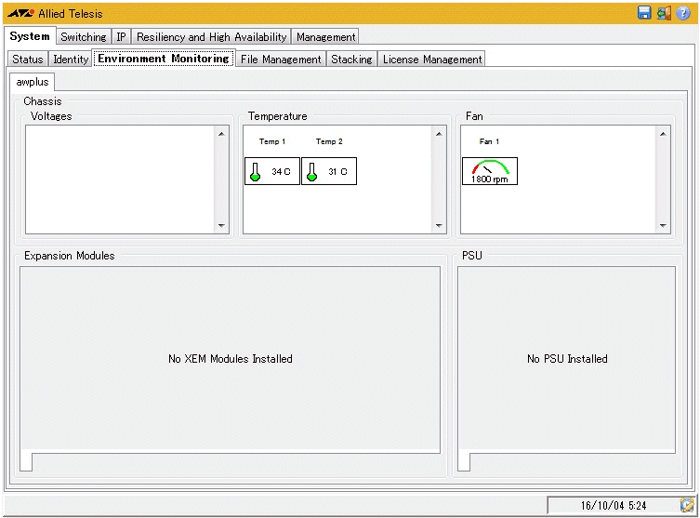Select the awplus device tab
700x518 pixels.
[x=33, y=82]
